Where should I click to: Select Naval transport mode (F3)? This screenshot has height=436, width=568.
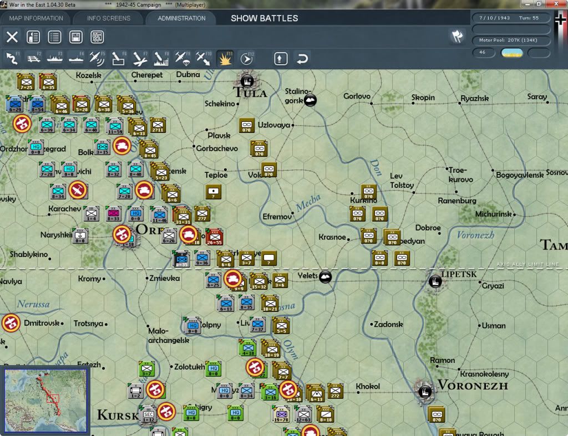click(x=55, y=59)
